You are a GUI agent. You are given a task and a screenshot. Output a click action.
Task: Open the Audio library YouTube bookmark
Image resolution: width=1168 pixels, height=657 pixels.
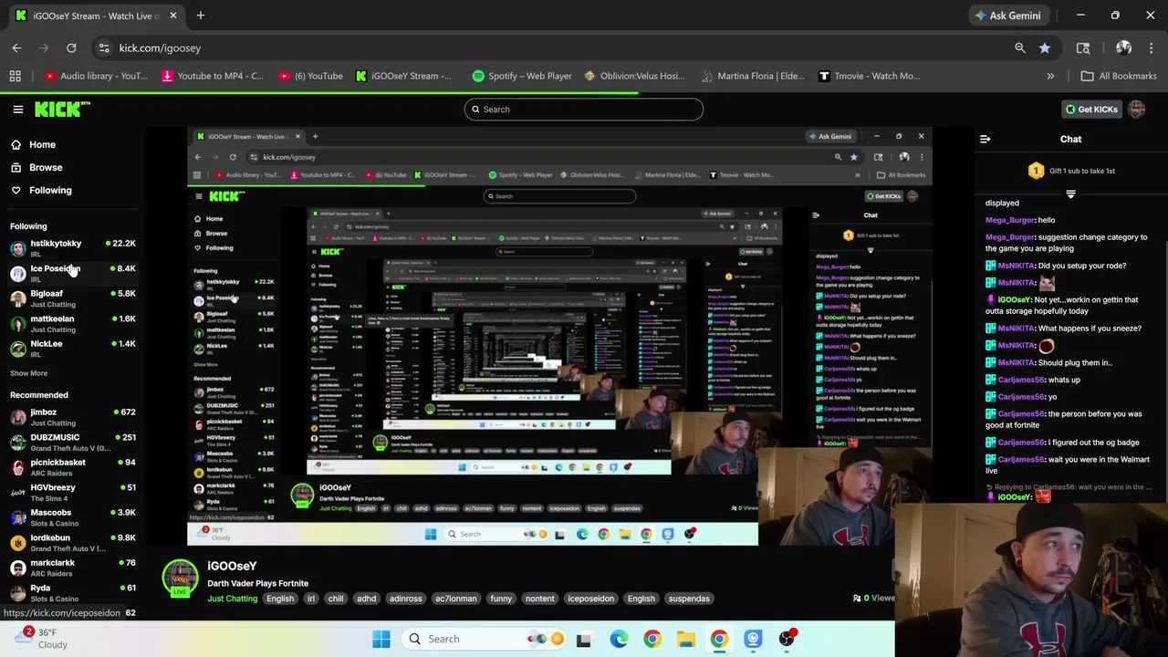tap(96, 76)
